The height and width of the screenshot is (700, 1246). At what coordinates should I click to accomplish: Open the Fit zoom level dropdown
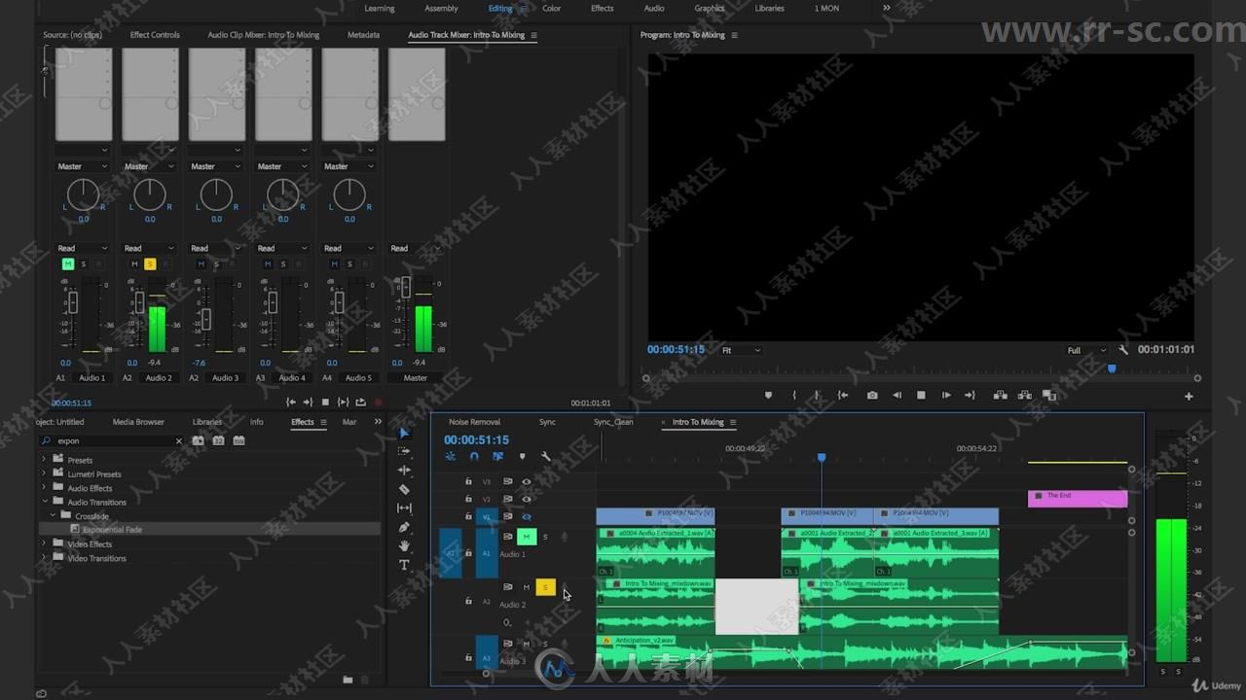pyautogui.click(x=741, y=350)
